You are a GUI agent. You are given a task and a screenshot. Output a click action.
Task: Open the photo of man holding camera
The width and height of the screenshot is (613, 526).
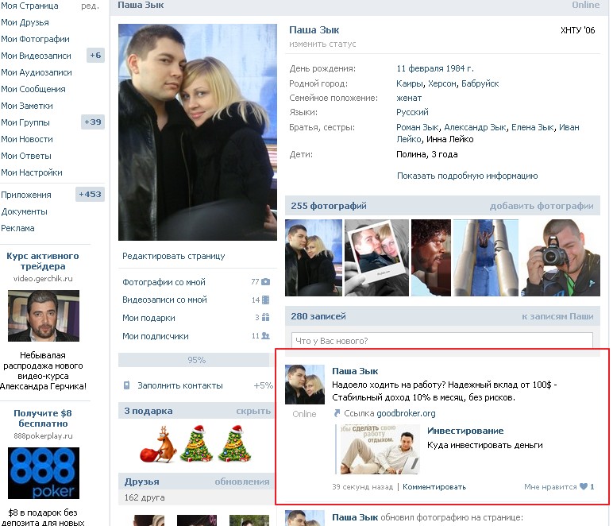[x=561, y=257]
